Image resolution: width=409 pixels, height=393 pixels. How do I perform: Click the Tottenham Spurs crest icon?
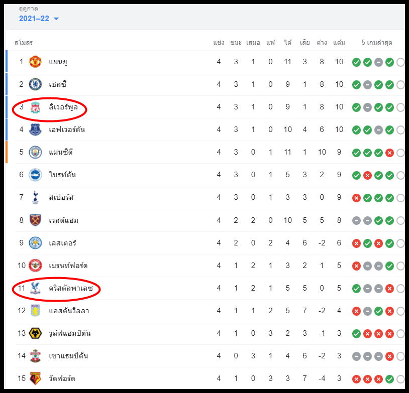pos(35,197)
